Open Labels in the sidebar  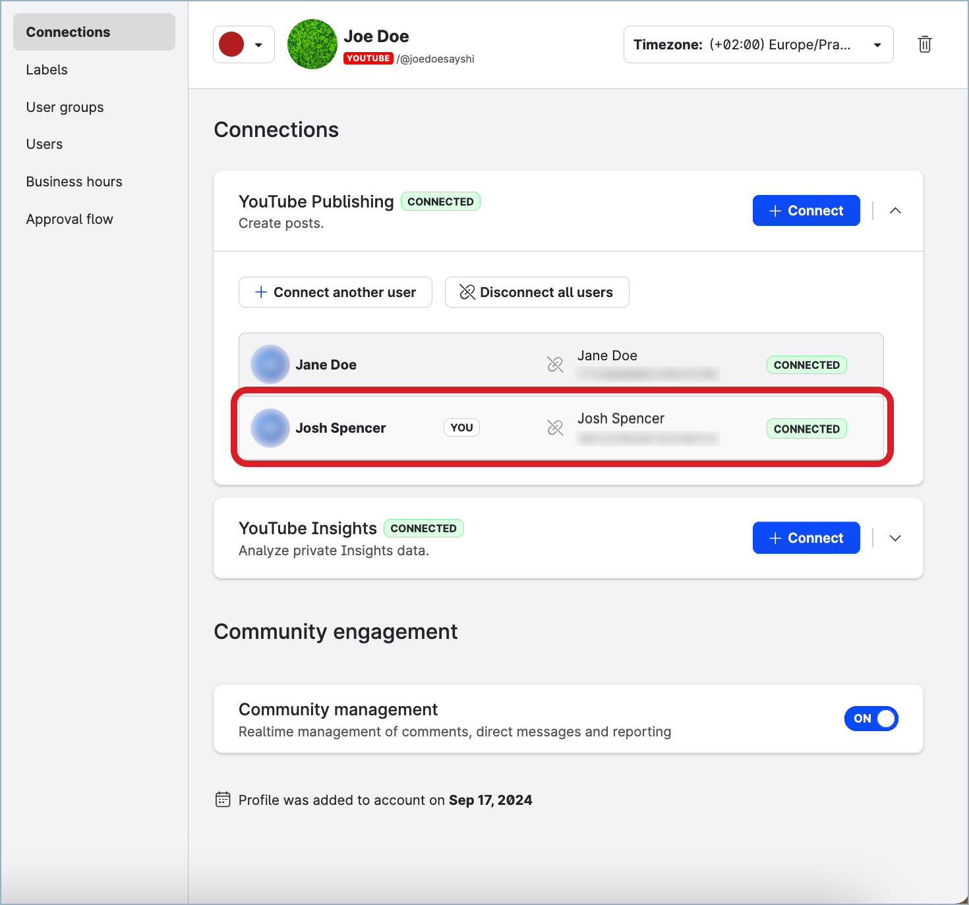pyautogui.click(x=47, y=70)
